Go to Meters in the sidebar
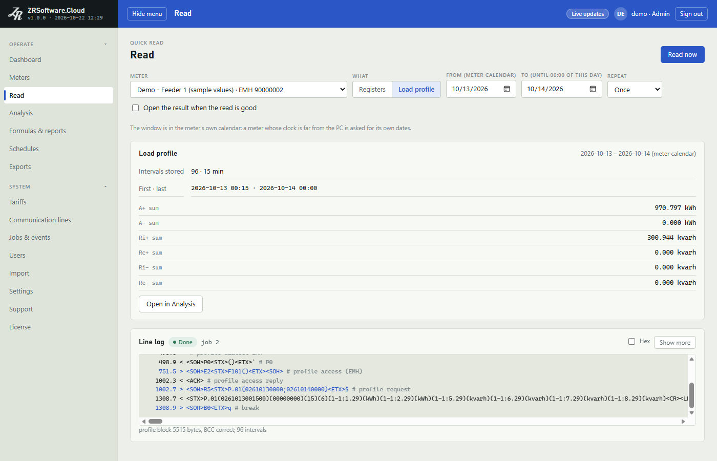 (58, 78)
